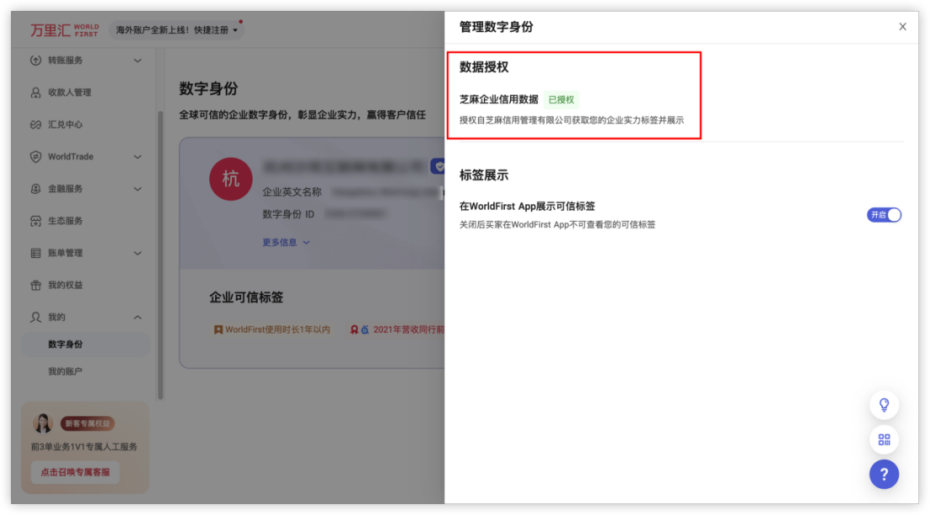Click the 企业可信标签 heading
This screenshot has height=515, width=930.
[x=246, y=297]
